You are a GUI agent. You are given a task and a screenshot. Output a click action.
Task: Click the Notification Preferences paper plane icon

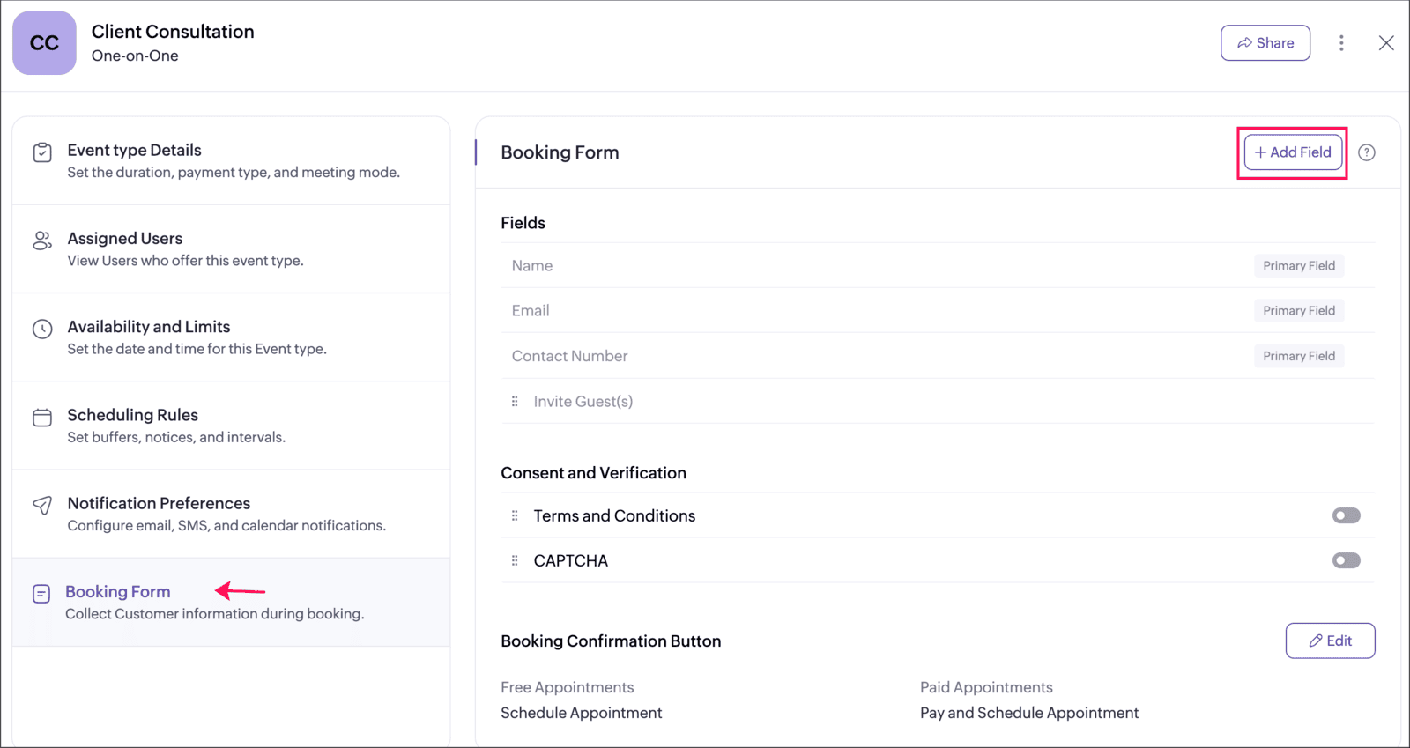[42, 505]
